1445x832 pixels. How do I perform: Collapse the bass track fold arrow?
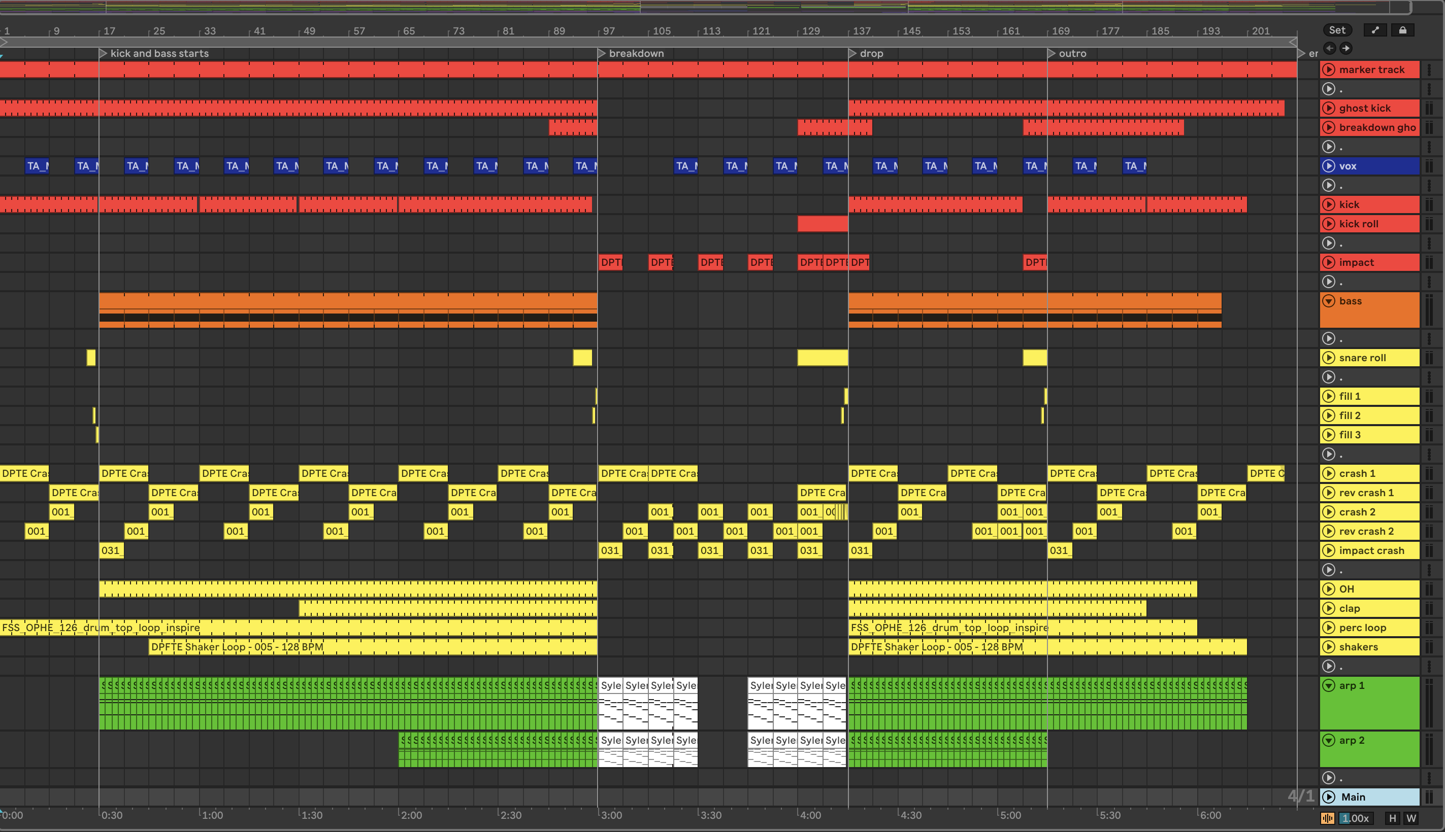[1329, 301]
